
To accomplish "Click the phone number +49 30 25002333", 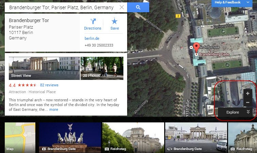I will coord(99,45).
